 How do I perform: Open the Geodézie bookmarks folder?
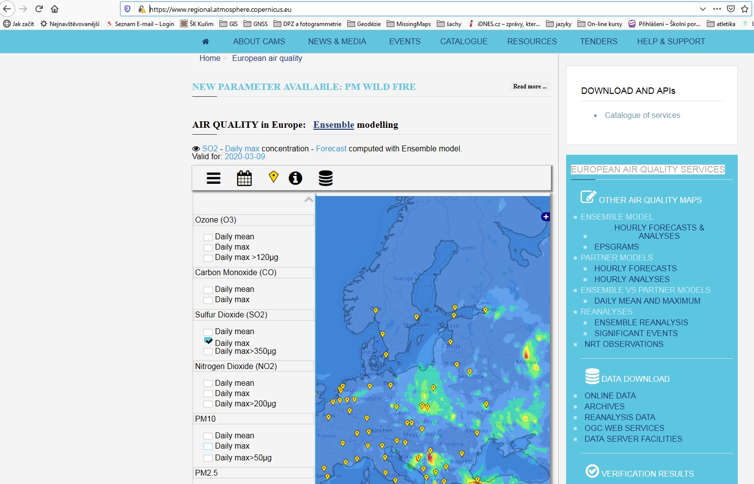pyautogui.click(x=364, y=24)
